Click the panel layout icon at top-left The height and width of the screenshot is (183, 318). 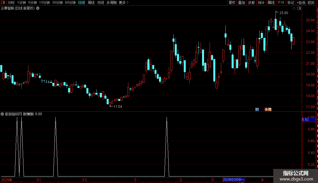[3, 3]
